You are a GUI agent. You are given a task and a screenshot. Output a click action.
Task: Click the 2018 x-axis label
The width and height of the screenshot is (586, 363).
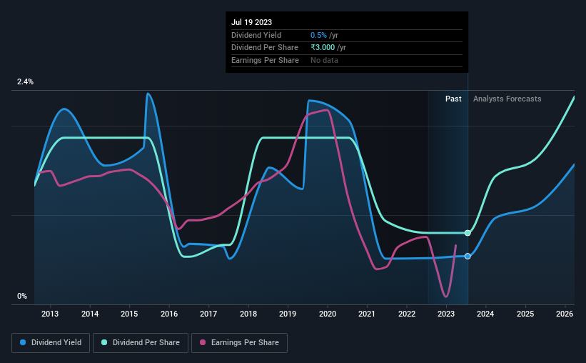pyautogui.click(x=248, y=314)
